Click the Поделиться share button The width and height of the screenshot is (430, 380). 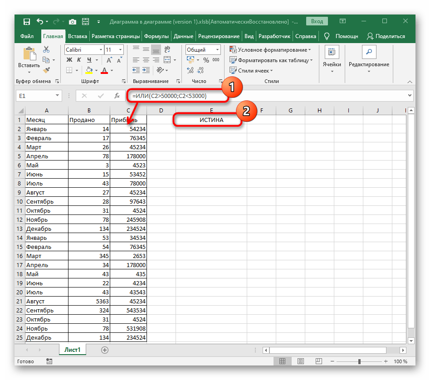click(386, 36)
